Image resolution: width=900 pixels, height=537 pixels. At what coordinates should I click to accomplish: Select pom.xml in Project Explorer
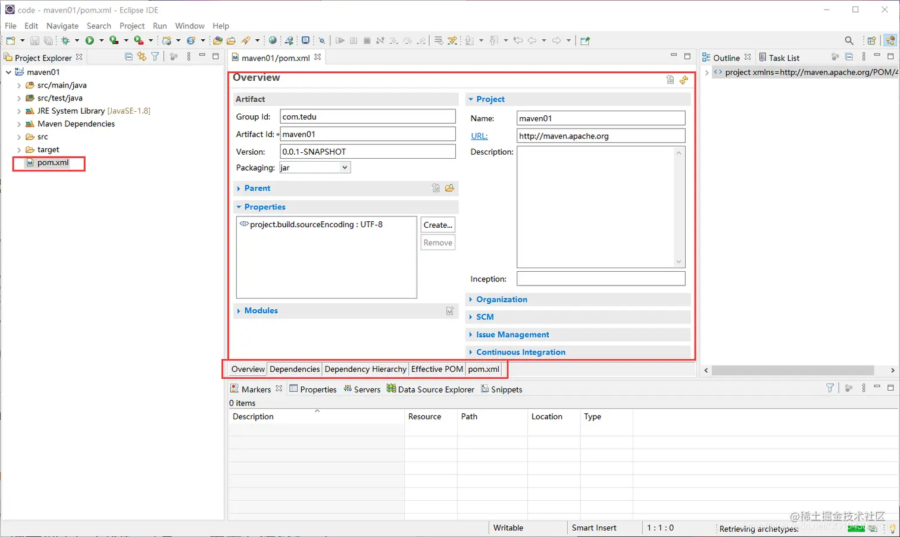[53, 162]
